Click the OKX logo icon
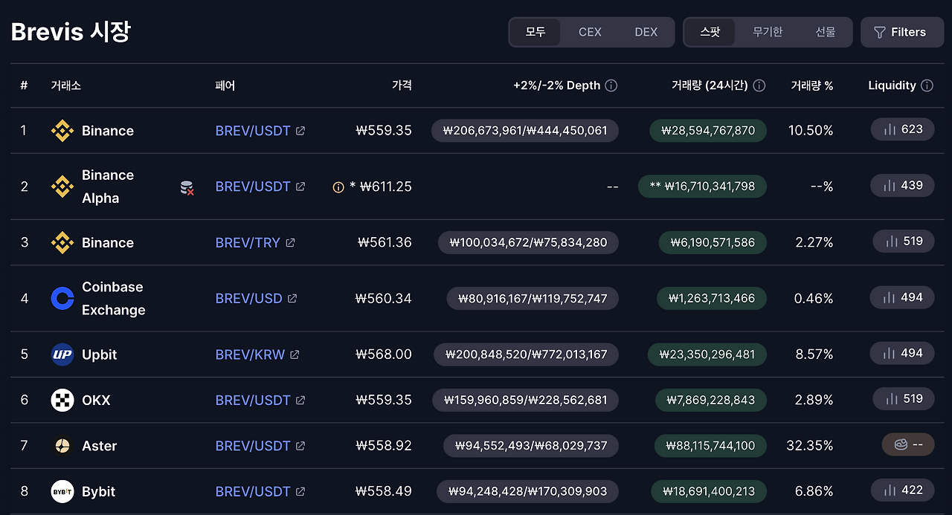The width and height of the screenshot is (952, 515). (x=62, y=400)
